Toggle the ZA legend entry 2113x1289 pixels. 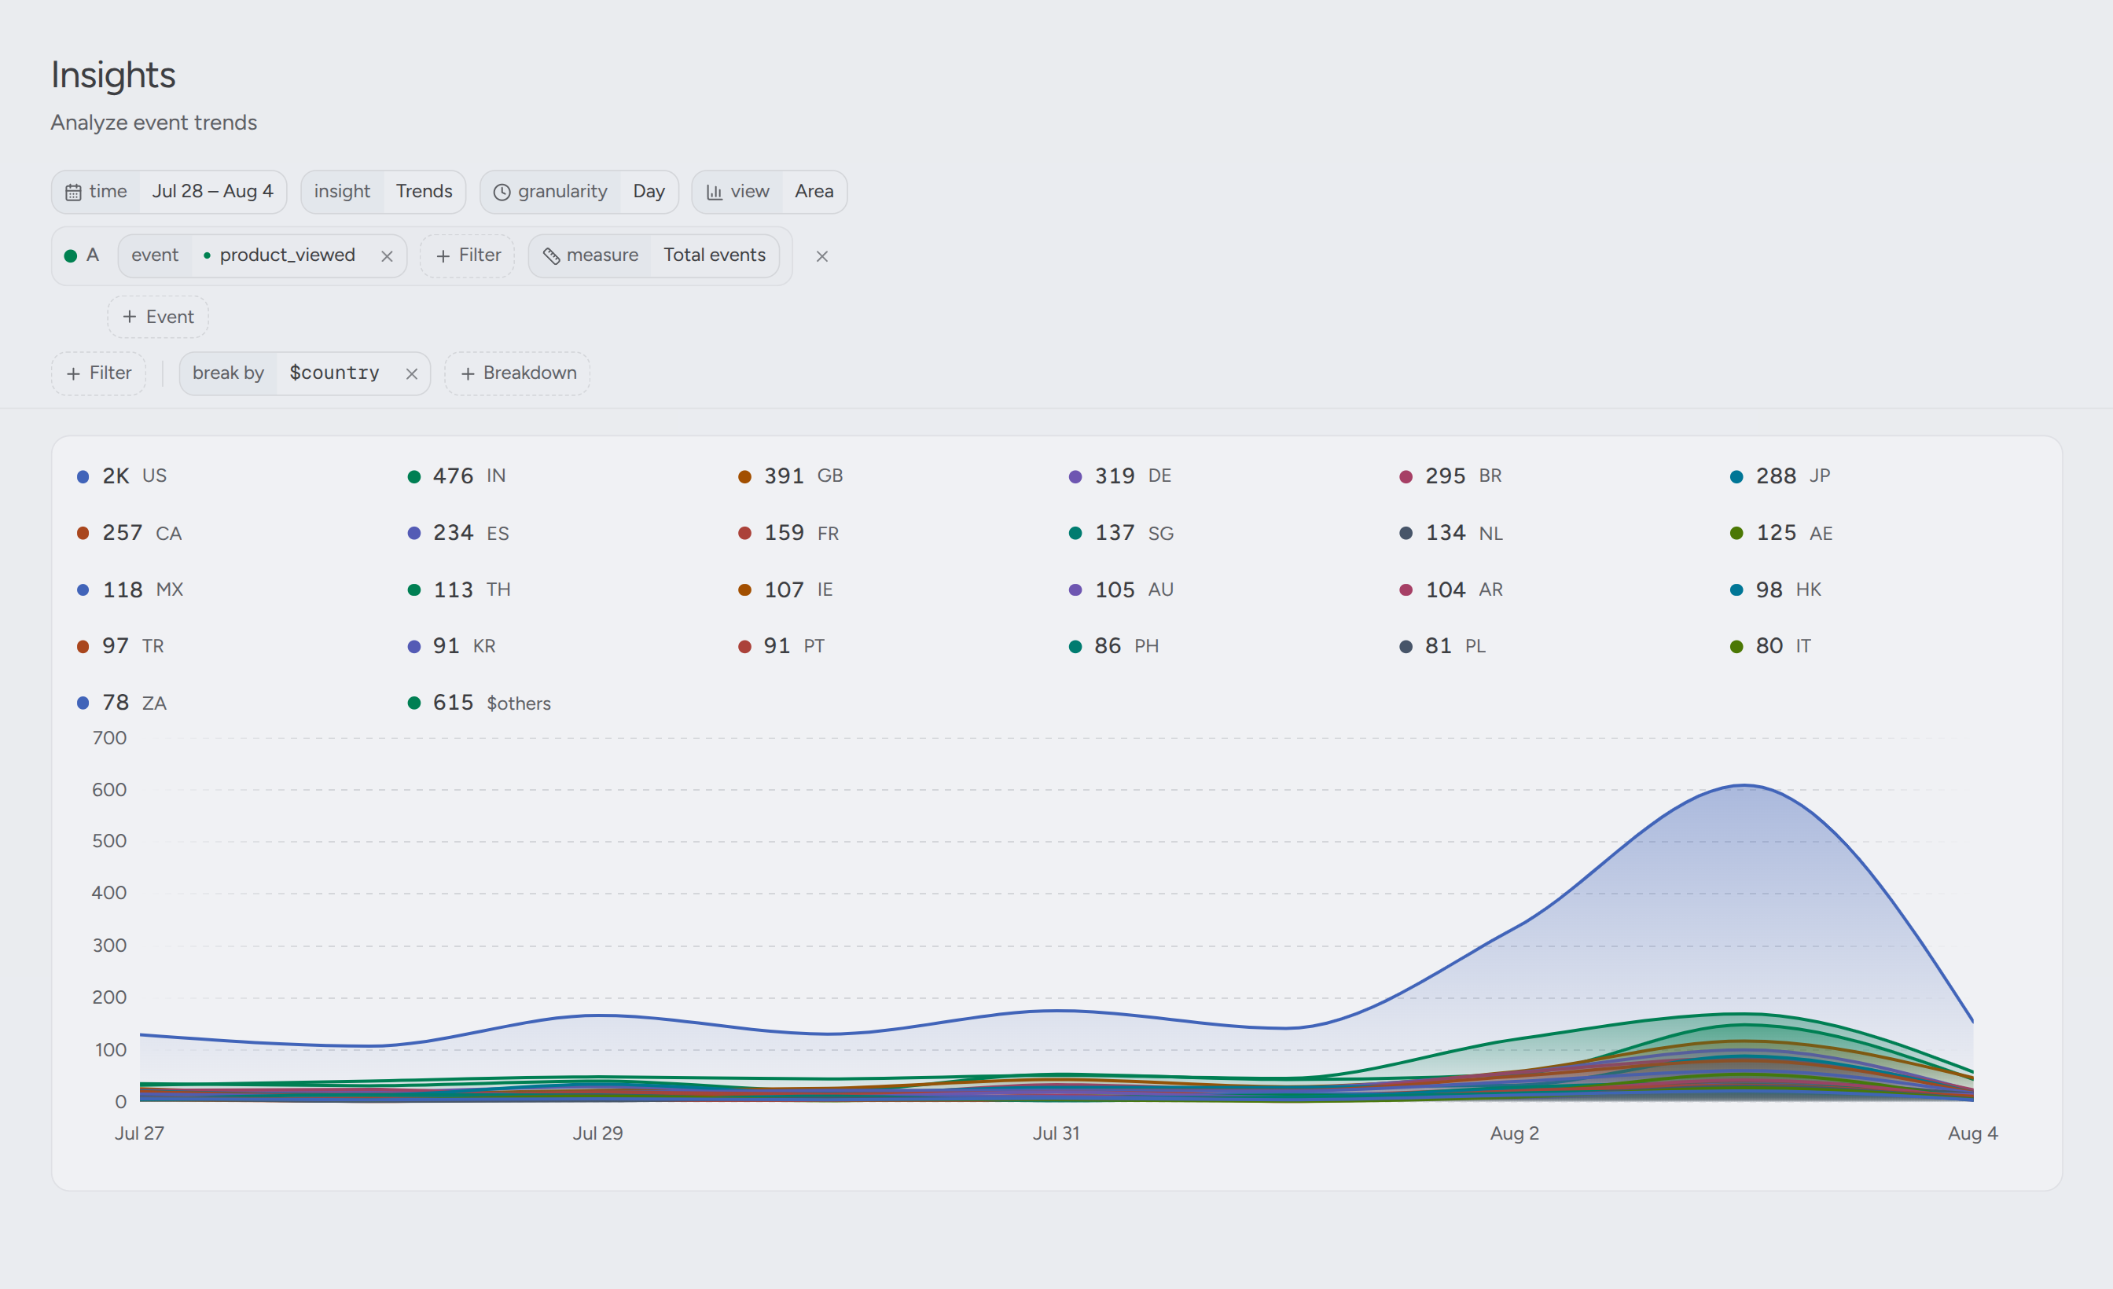[122, 703]
